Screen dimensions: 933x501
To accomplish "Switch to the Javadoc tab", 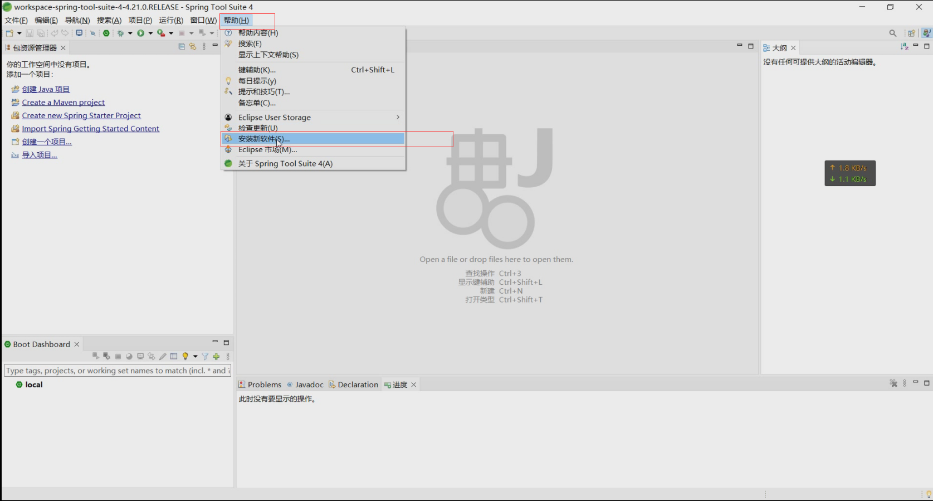I will click(305, 385).
